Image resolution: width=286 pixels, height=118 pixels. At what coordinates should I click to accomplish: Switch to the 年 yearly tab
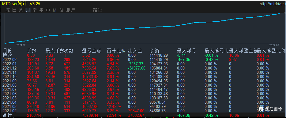(41, 10)
